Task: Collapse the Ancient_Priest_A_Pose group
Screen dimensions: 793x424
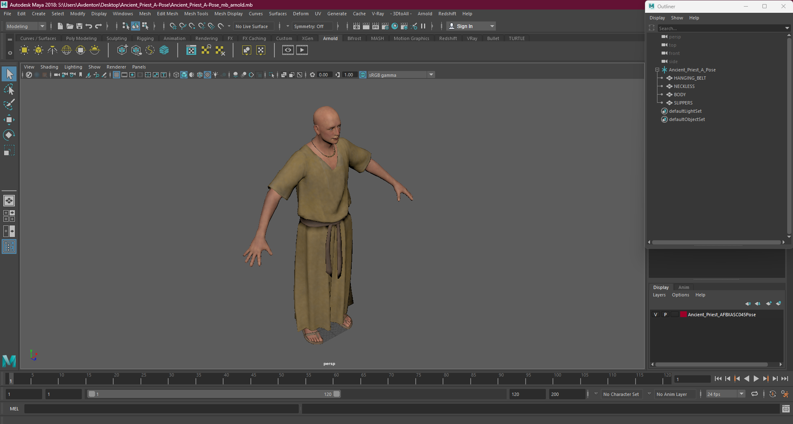Action: pos(657,70)
